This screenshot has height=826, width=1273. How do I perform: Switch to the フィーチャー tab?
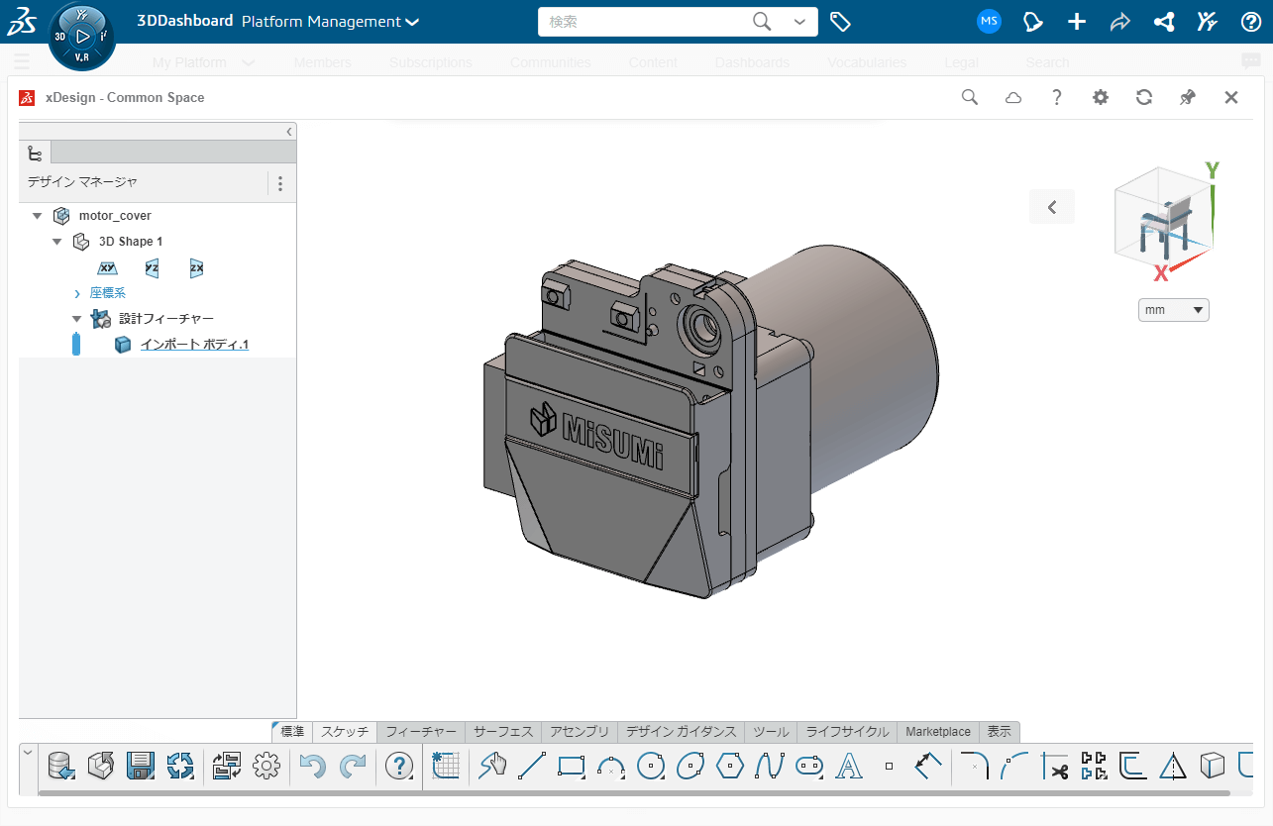coord(421,731)
